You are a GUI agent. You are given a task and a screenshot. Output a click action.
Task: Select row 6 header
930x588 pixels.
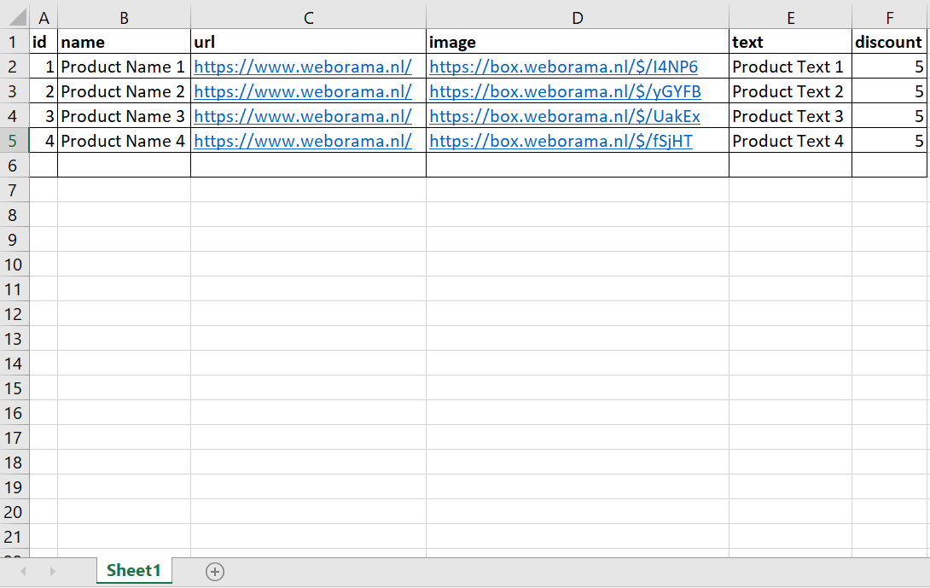coord(13,166)
